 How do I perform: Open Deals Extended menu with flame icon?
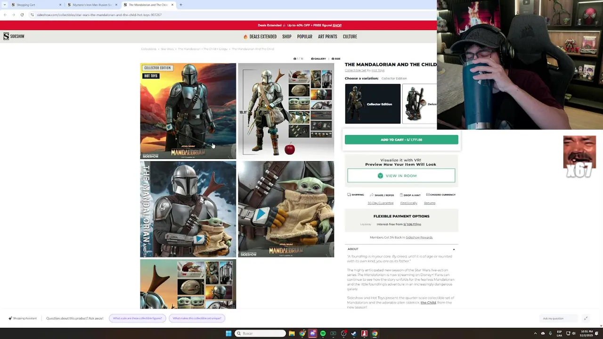click(x=260, y=37)
